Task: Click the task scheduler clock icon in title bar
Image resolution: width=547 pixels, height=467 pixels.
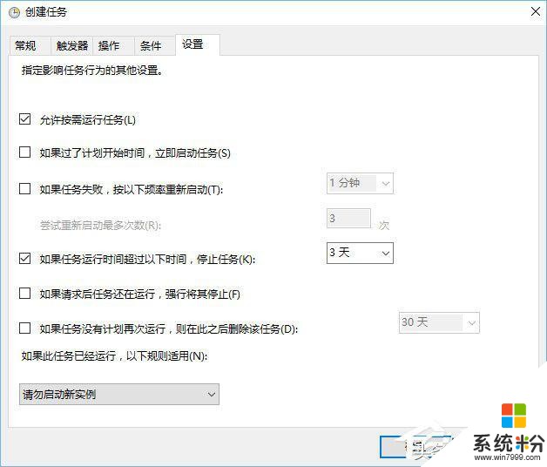Action: (x=14, y=12)
